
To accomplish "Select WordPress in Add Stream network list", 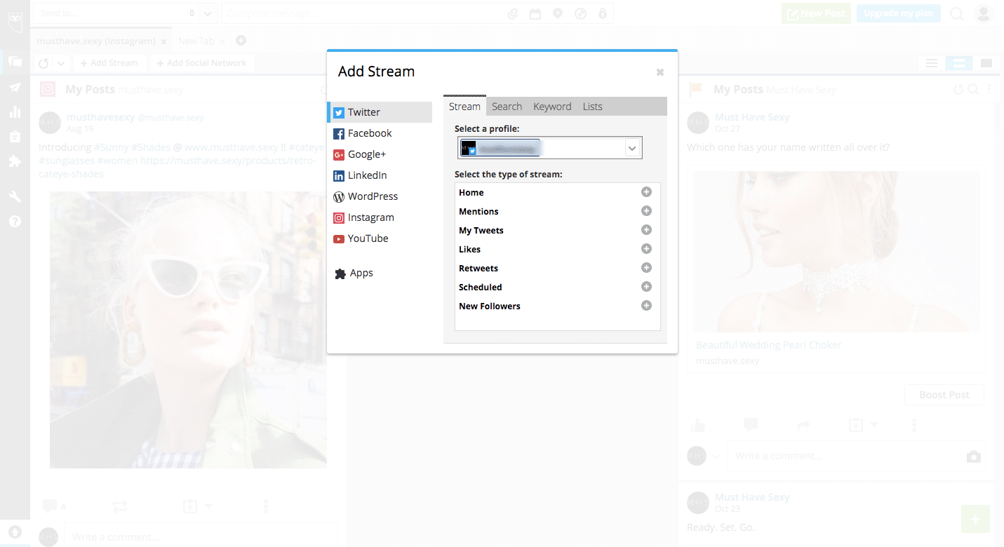I will (x=380, y=196).
